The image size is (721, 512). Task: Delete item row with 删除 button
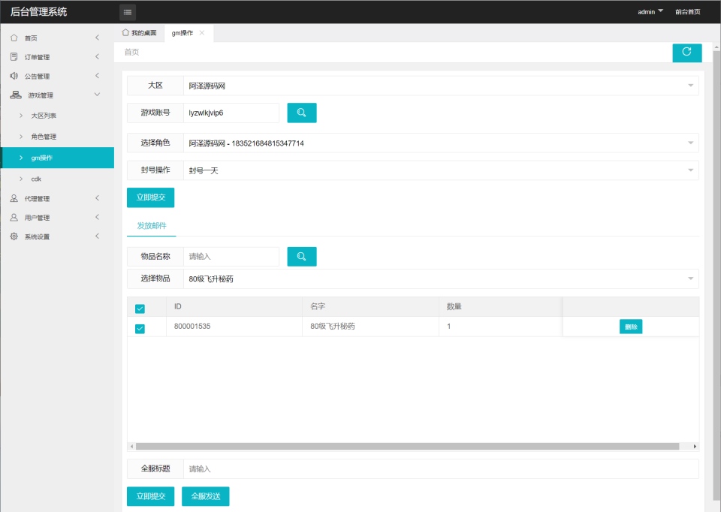click(630, 327)
